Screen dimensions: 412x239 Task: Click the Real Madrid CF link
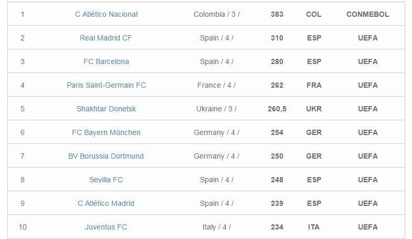[106, 38]
